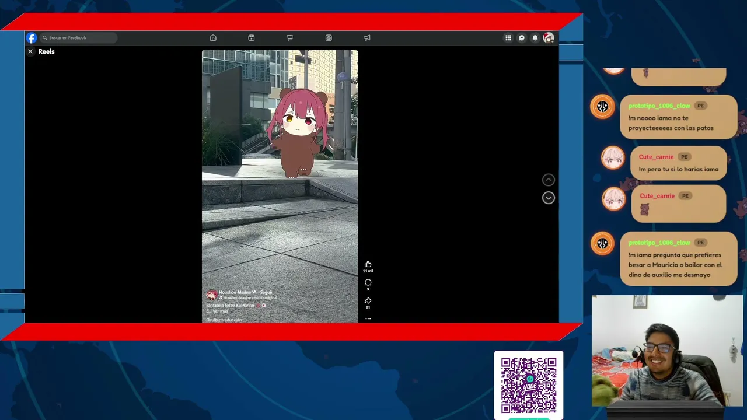This screenshot has height=420, width=747.
Task: Click the Yape QR code
Action: coord(529,386)
